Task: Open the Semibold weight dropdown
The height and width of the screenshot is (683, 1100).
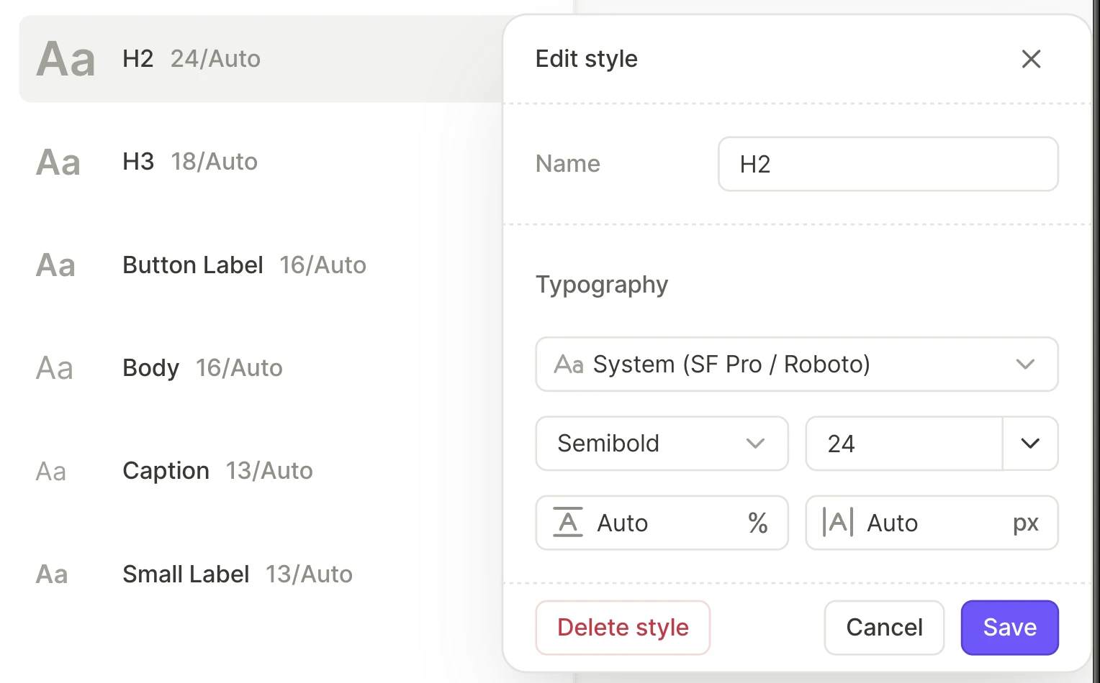Action: pos(662,444)
